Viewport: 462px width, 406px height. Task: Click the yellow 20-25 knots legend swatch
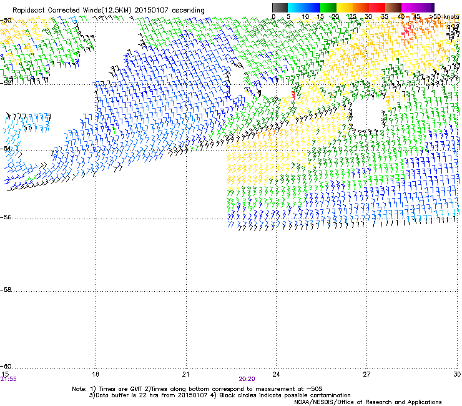(345, 7)
